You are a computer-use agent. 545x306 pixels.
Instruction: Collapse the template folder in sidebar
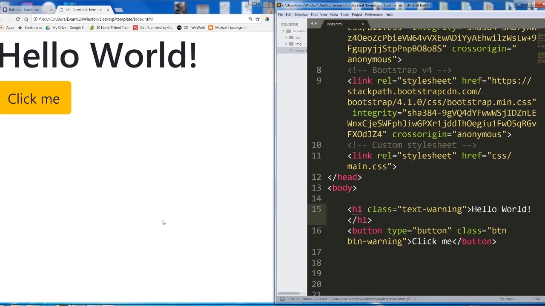click(283, 31)
